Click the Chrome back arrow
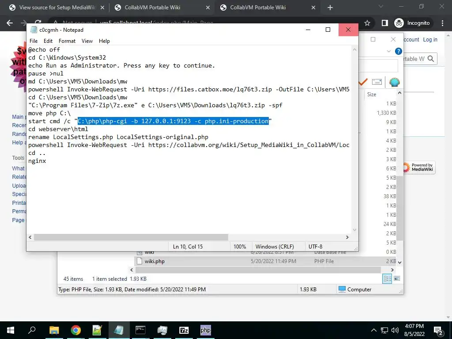Image resolution: width=452 pixels, height=339 pixels. 10,23
